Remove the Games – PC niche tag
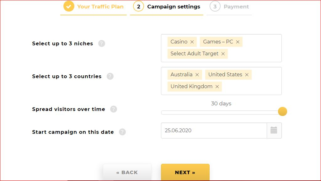 (238, 42)
